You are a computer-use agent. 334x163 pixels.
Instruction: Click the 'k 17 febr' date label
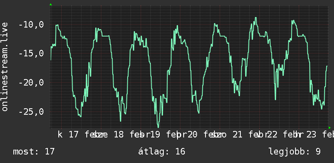(x=81, y=135)
